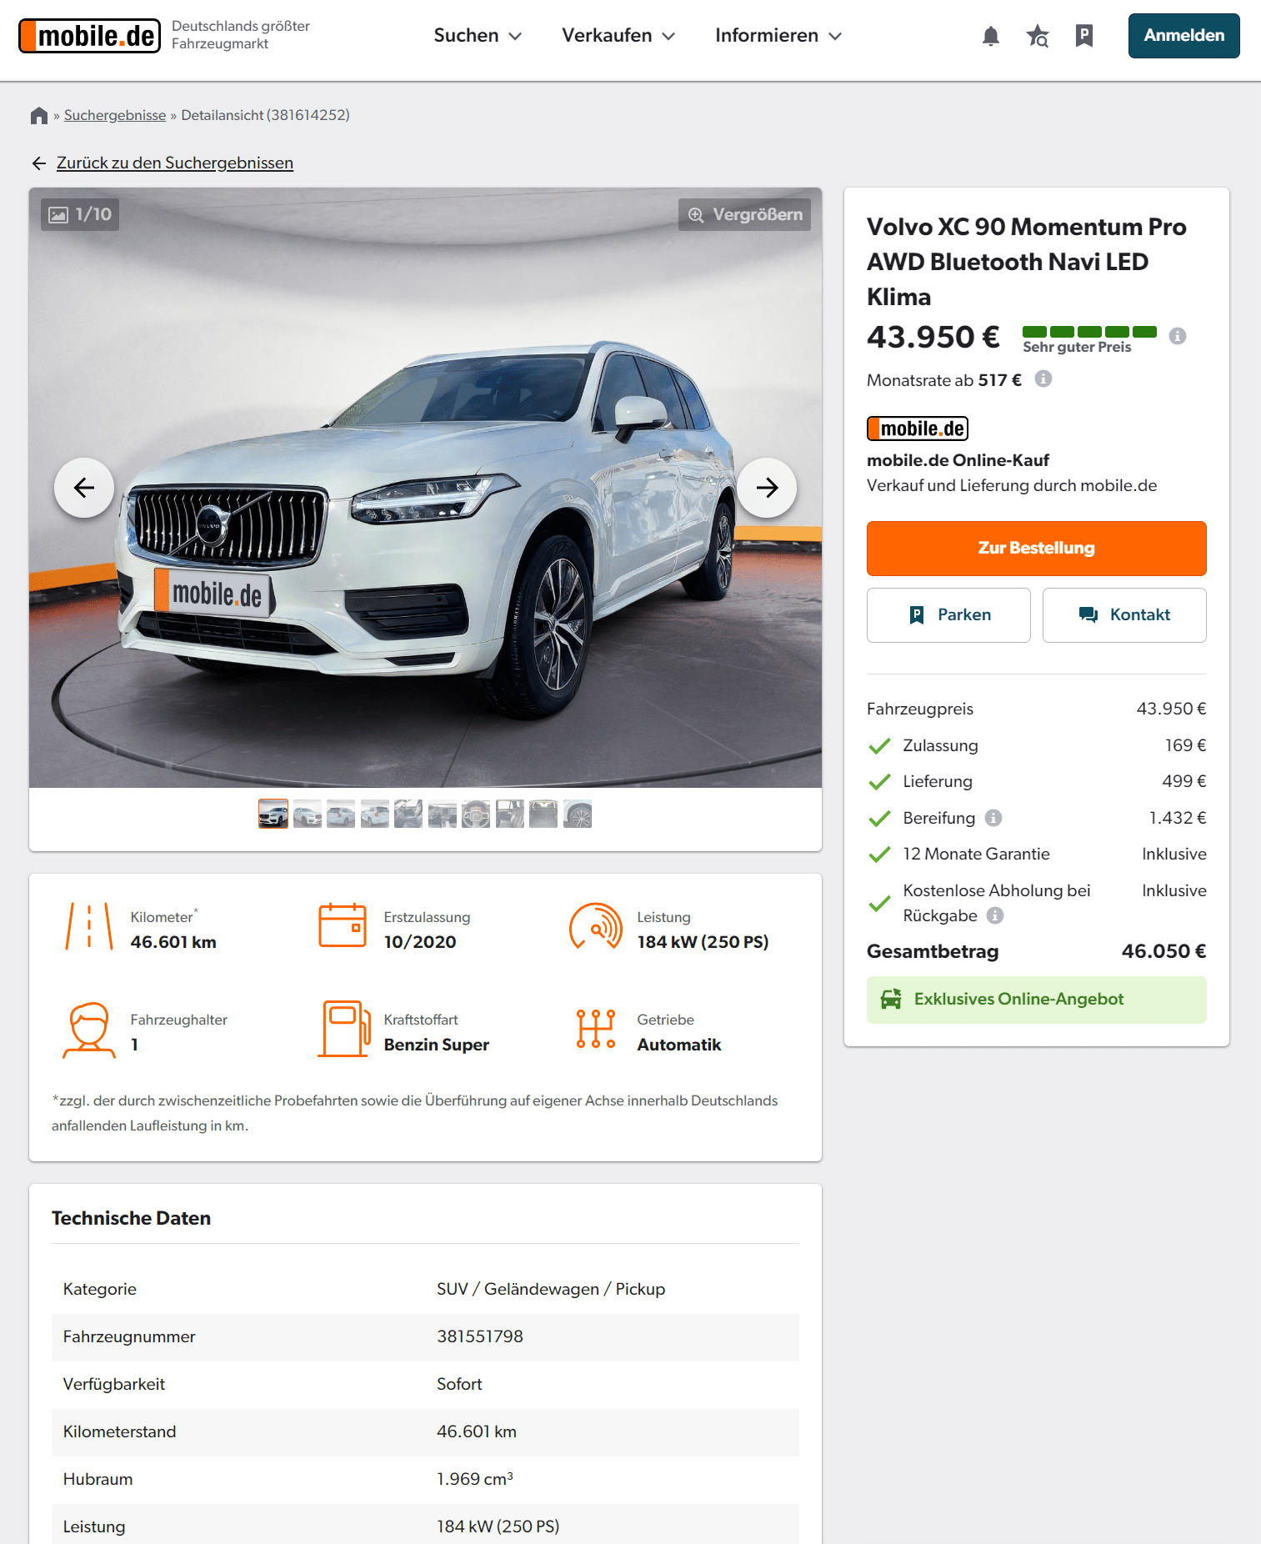Image resolution: width=1261 pixels, height=1544 pixels.
Task: Click the info icon next to Bereifung
Action: click(993, 818)
